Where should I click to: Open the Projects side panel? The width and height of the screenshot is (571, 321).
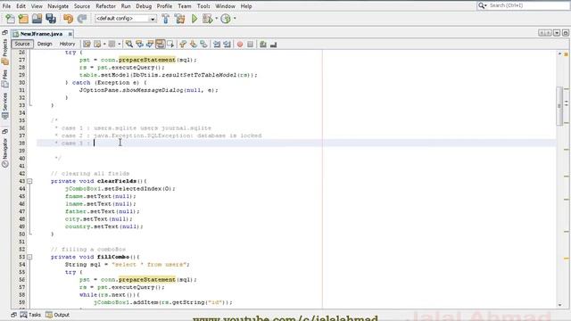4,53
